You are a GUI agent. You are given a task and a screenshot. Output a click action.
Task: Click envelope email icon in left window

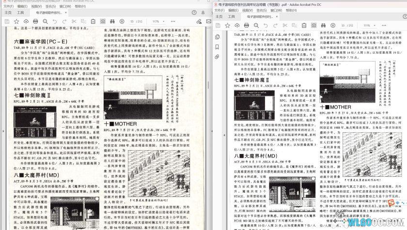point(209,21)
